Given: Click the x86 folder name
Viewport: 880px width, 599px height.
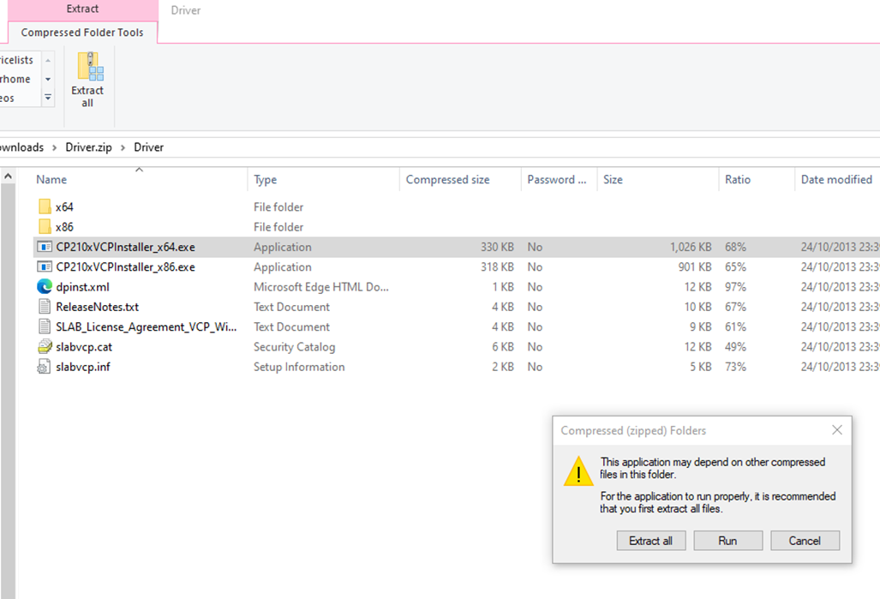Looking at the screenshot, I should [x=64, y=227].
